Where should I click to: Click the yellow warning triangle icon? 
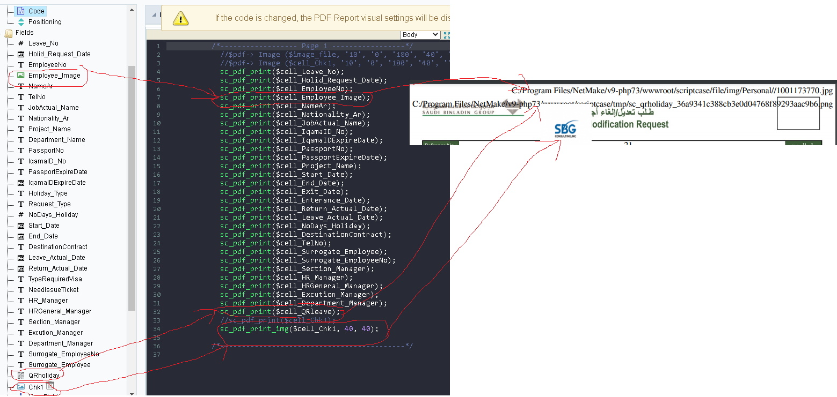point(181,19)
